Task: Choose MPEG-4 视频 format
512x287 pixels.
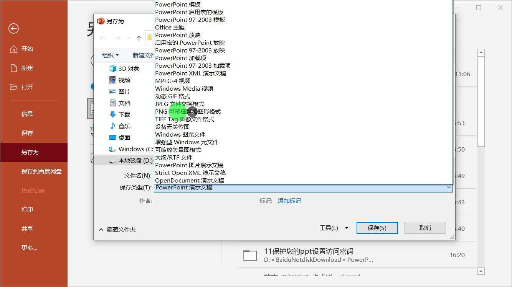Action: pyautogui.click(x=303, y=81)
